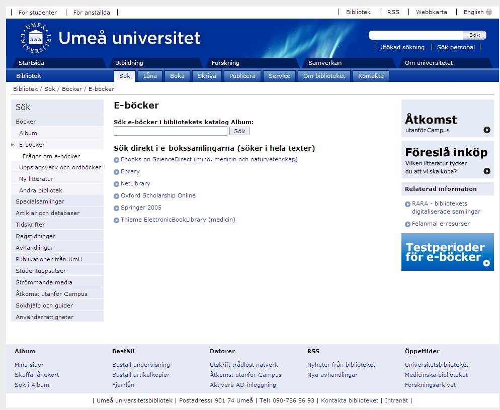The width and height of the screenshot is (500, 410).
Task: Open För studenter top link
Action: click(x=38, y=13)
